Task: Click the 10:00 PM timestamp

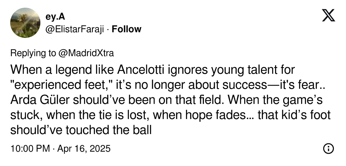Action: click(30, 149)
